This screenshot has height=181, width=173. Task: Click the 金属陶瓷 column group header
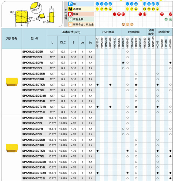pos(151,32)
